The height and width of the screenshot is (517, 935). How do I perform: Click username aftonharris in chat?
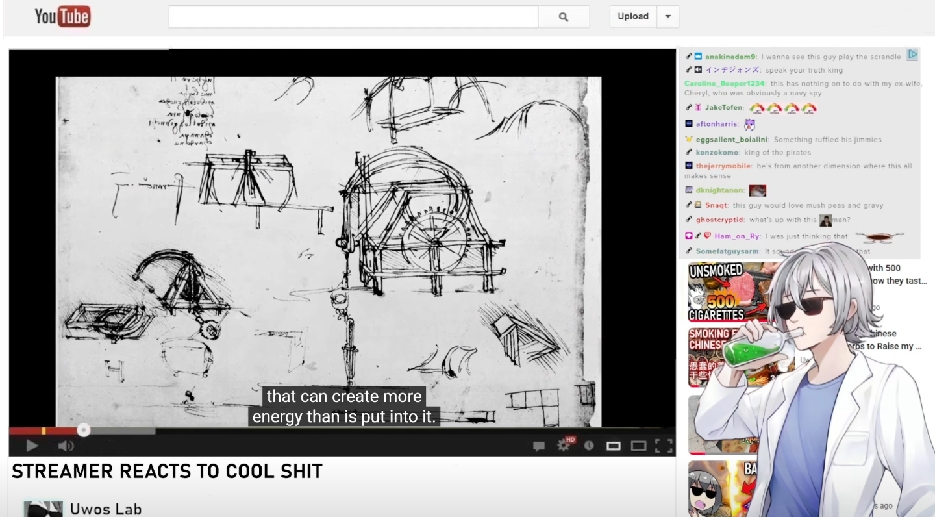717,124
